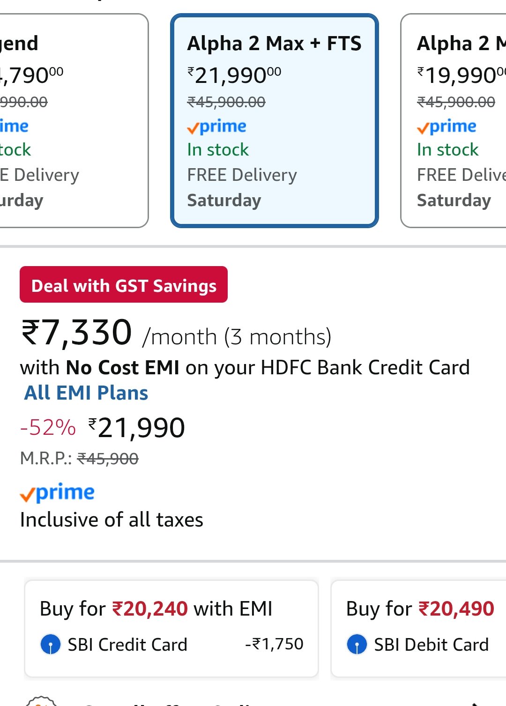Click the SBI logo beside SBI Debit Card

[357, 645]
